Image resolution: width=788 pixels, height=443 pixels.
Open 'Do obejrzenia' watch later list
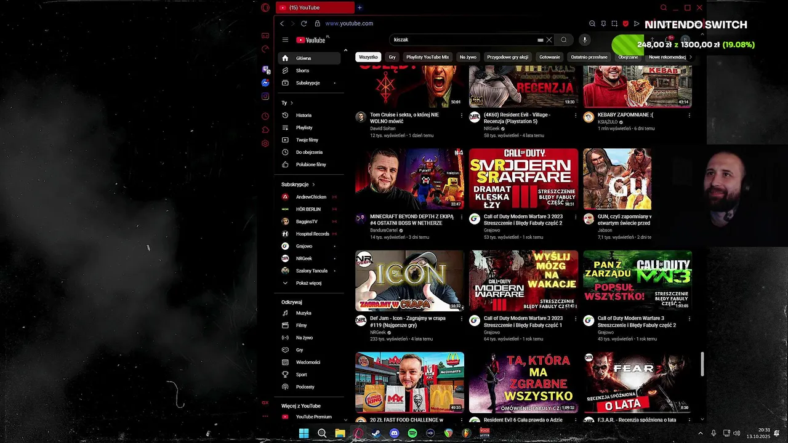[x=308, y=152]
